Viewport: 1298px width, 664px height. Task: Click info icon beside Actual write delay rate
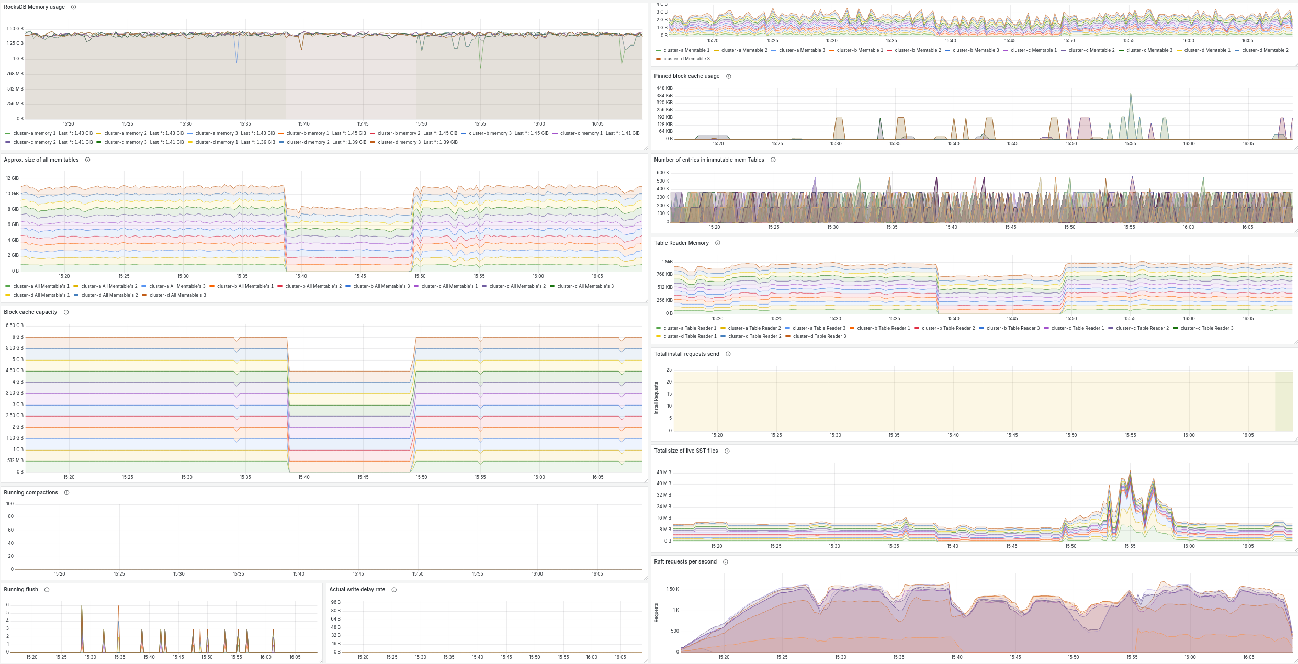click(394, 590)
